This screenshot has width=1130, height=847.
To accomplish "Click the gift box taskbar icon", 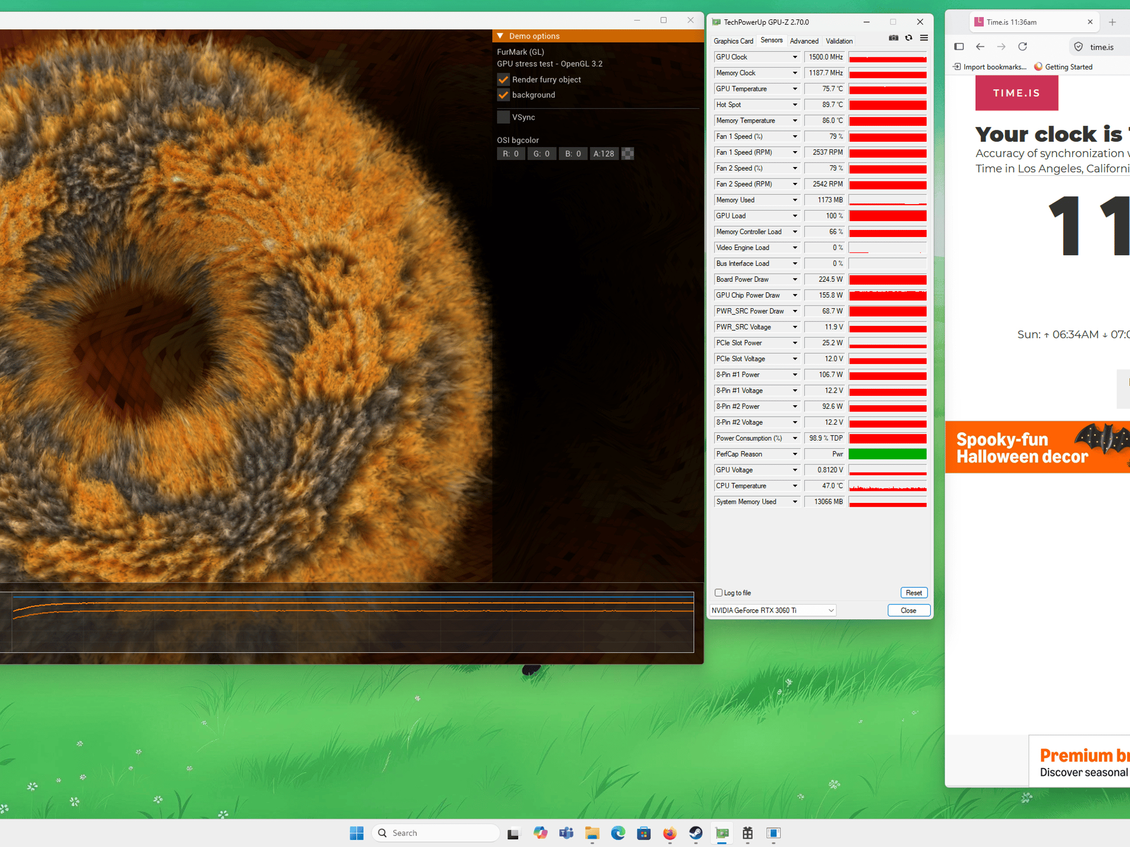I will (748, 833).
